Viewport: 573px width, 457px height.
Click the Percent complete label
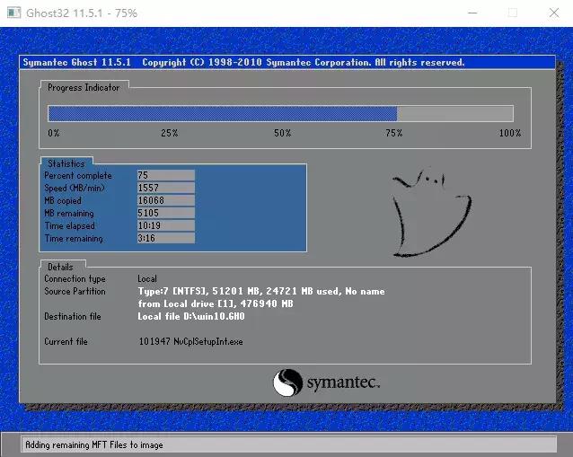click(78, 176)
